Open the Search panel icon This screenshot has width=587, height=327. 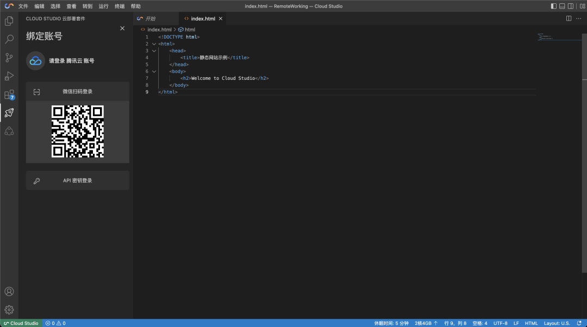[9, 39]
